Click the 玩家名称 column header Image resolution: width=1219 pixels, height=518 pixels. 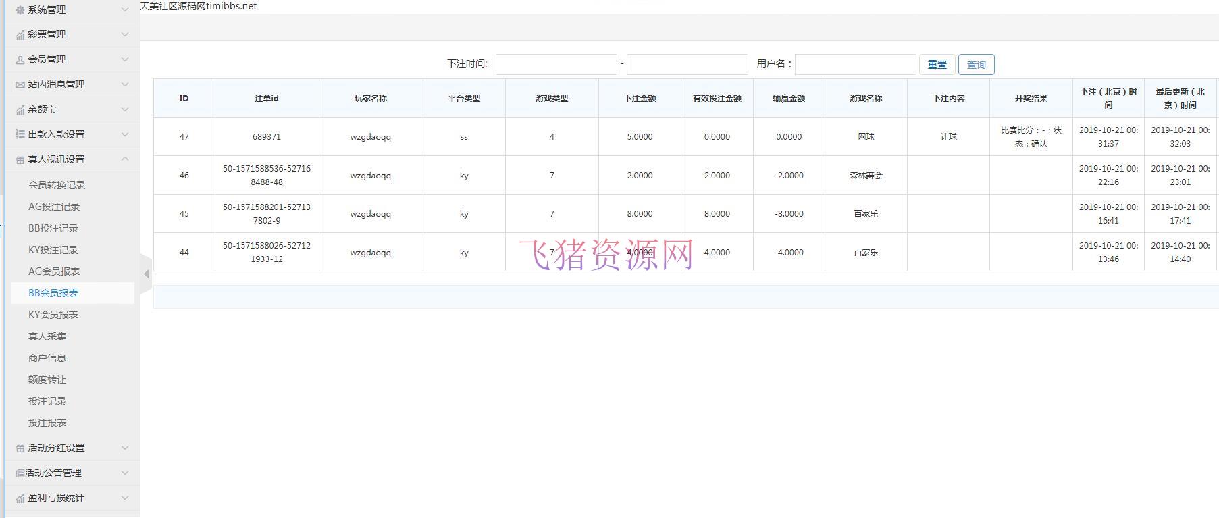coord(371,98)
